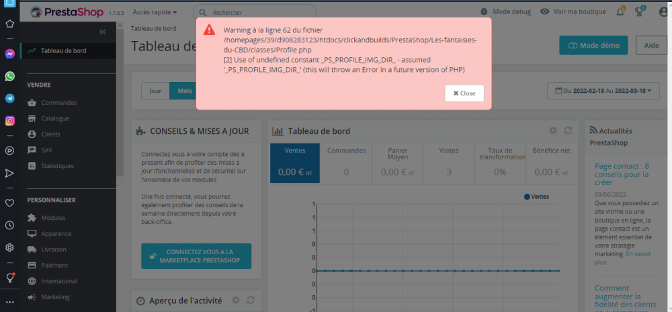Open the heart bookmarks icon in sidebar
The width and height of the screenshot is (672, 312).
10,202
